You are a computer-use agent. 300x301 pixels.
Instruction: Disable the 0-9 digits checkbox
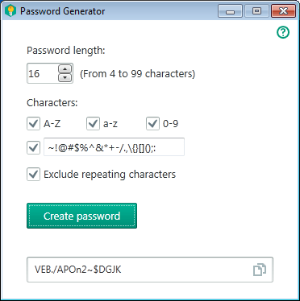[x=152, y=124]
